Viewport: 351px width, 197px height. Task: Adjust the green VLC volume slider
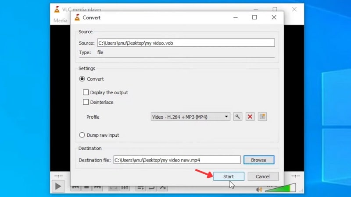[280, 188]
